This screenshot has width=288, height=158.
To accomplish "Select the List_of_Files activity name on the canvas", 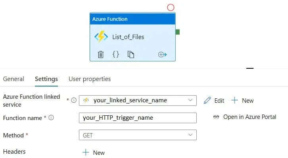I will tap(128, 37).
